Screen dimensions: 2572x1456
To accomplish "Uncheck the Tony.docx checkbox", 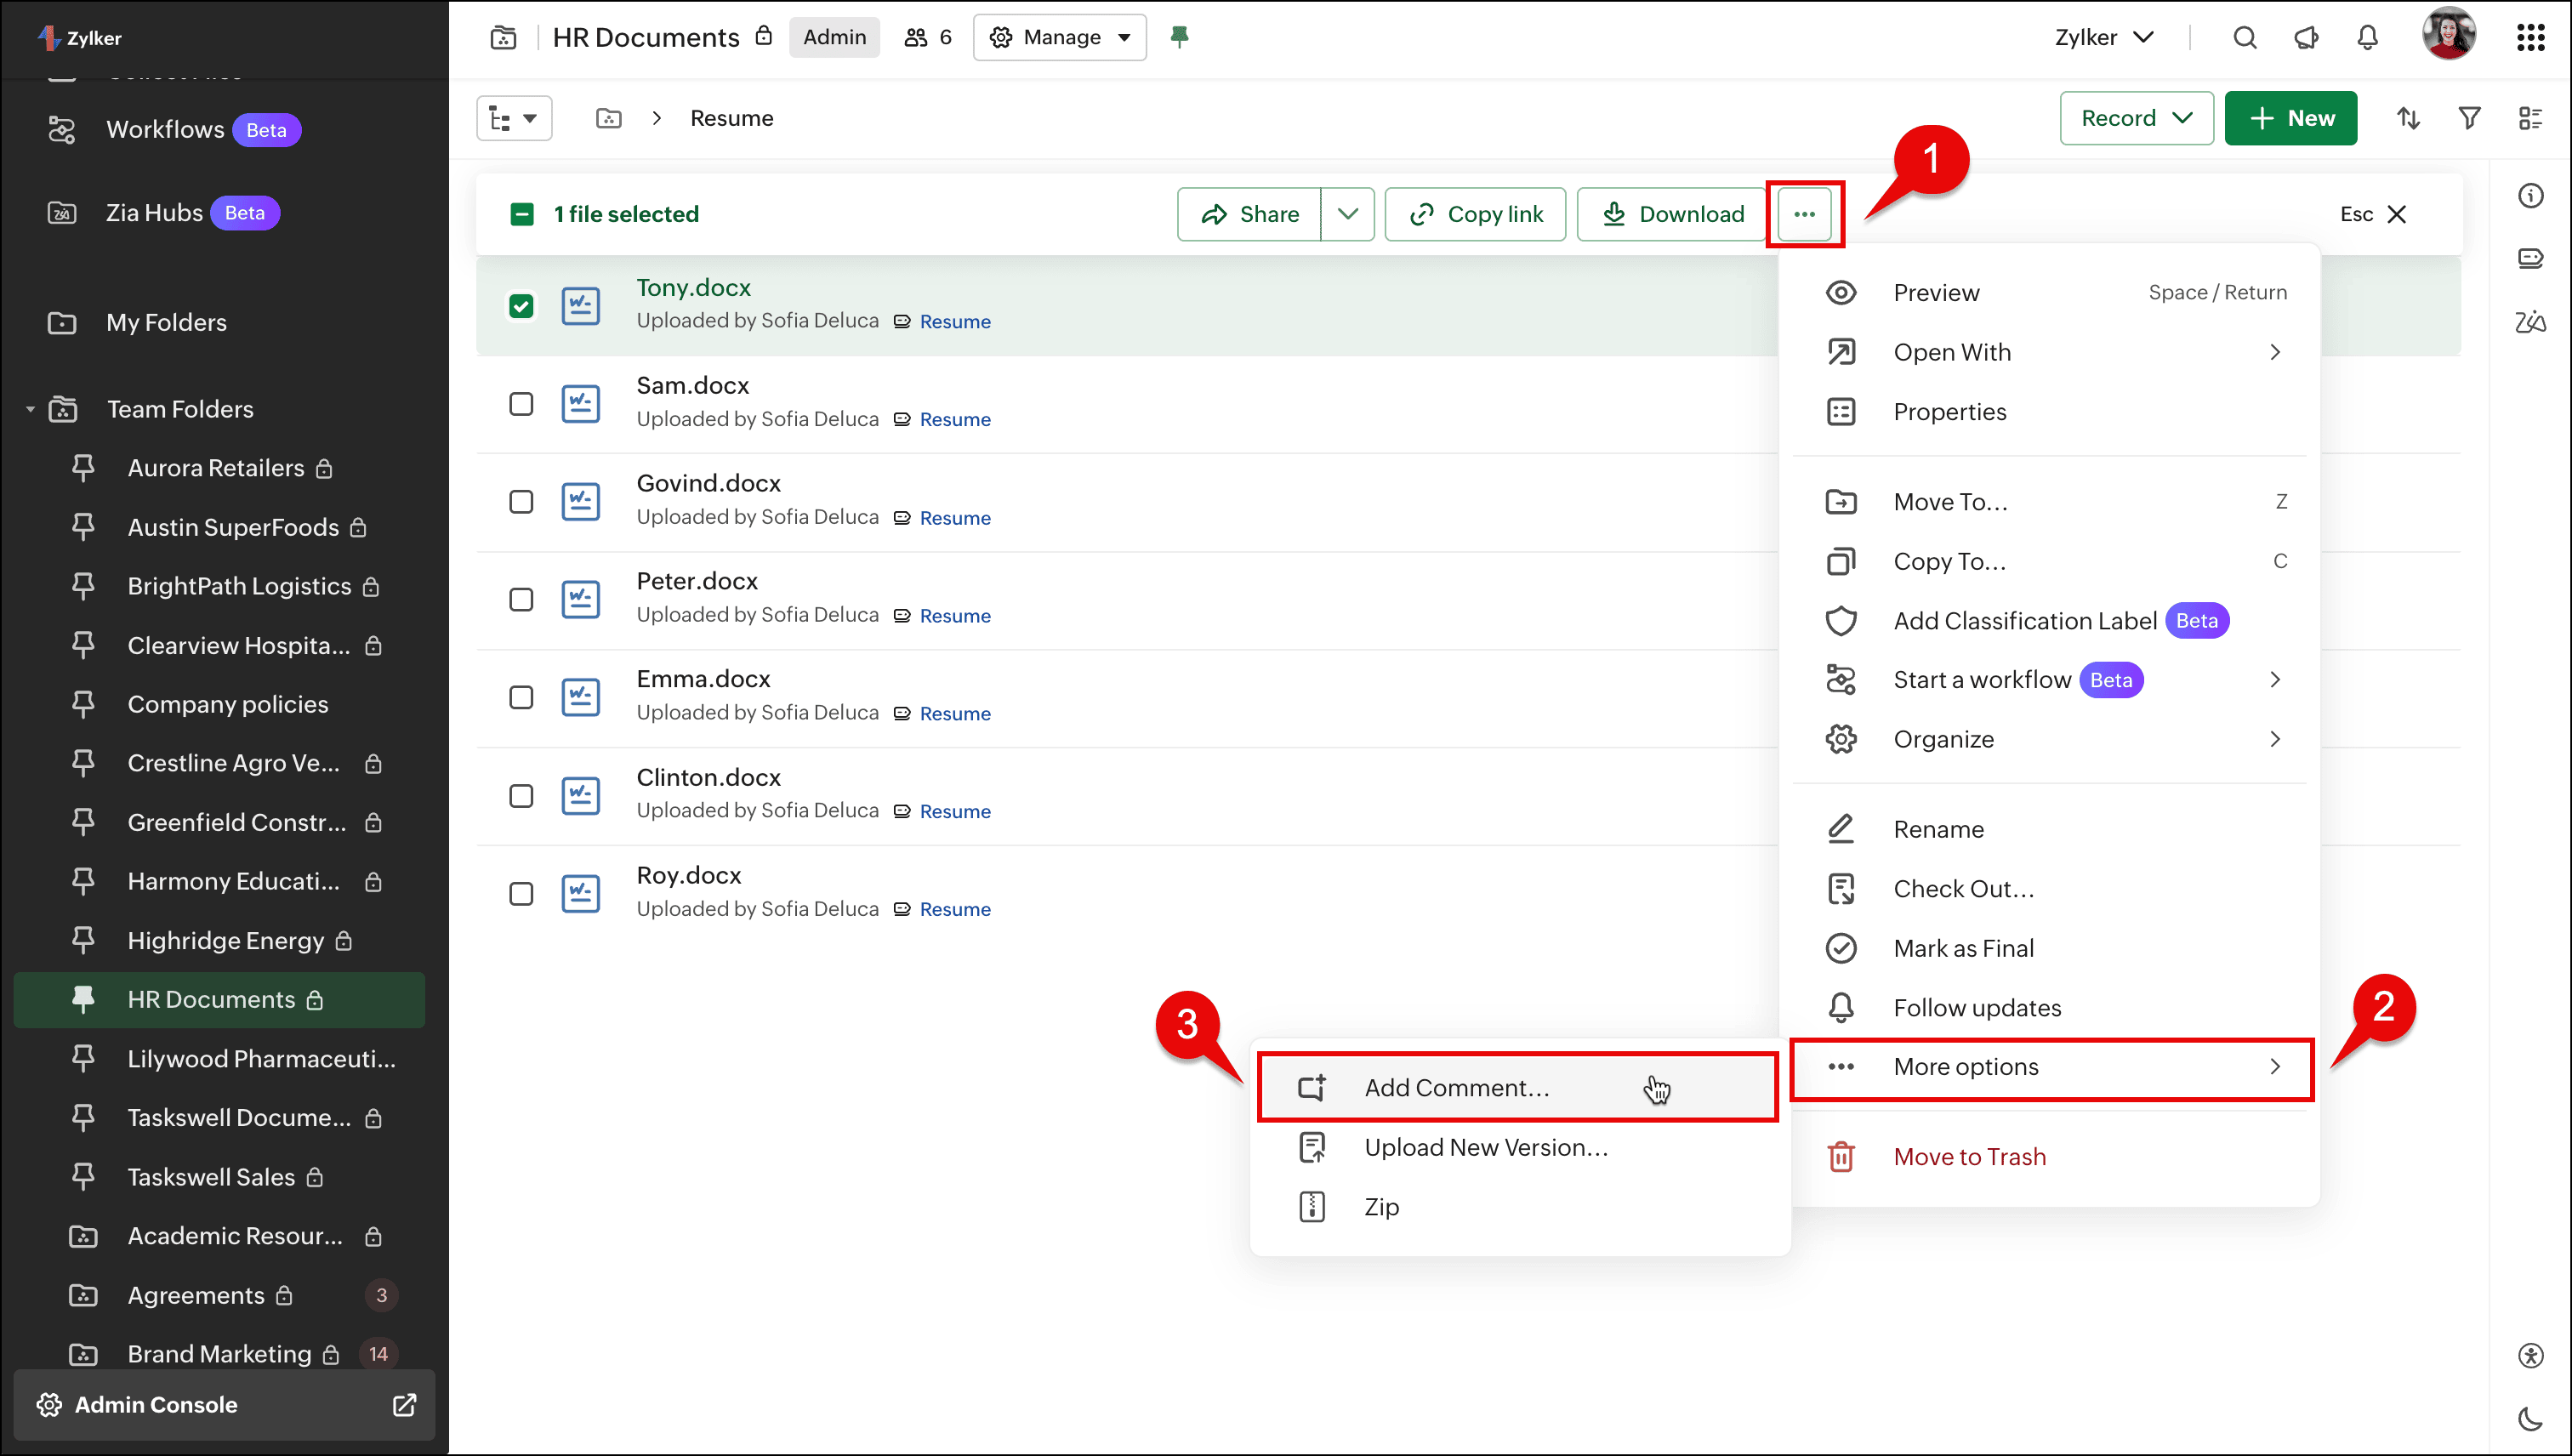I will click(x=521, y=306).
